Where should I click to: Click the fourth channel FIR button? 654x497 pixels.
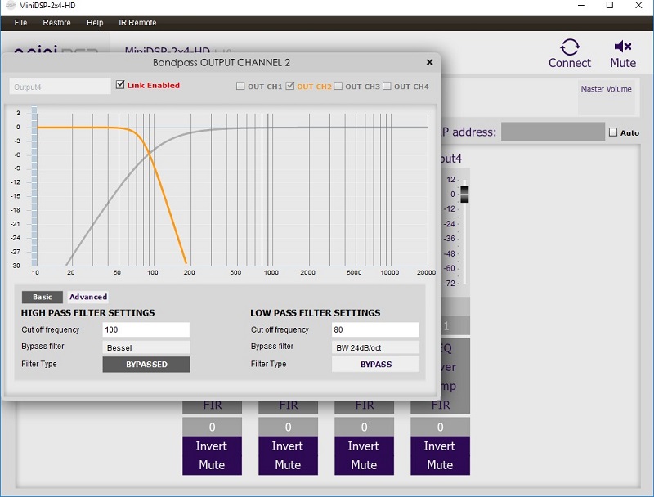(440, 405)
